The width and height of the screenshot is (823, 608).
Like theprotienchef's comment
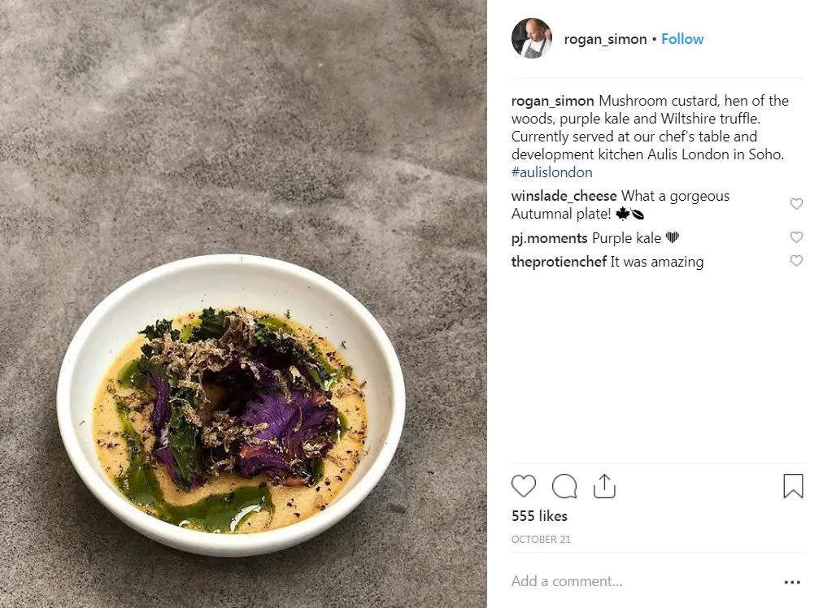(796, 261)
